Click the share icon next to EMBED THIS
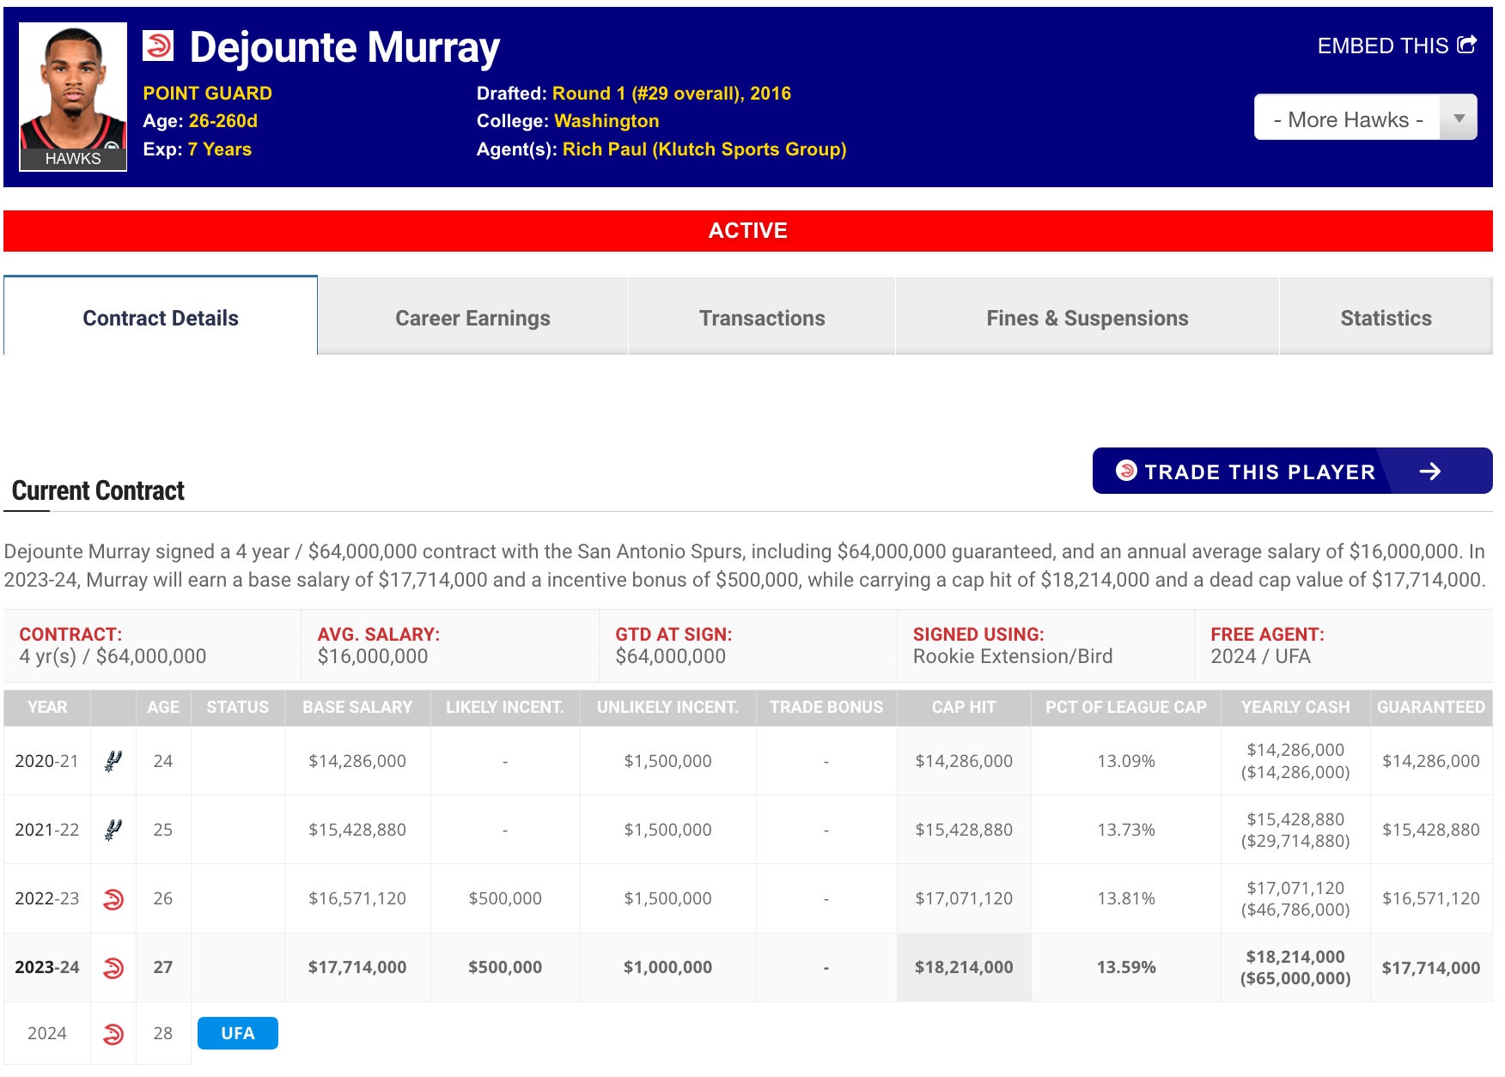 click(x=1467, y=45)
